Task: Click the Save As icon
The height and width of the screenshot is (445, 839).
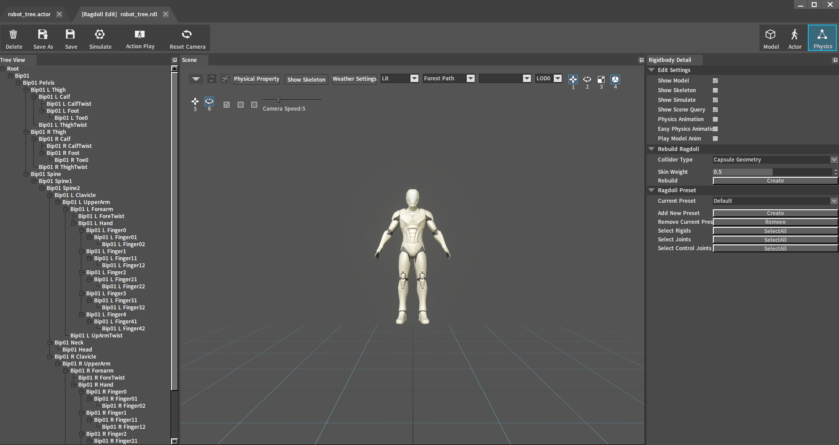Action: [43, 35]
